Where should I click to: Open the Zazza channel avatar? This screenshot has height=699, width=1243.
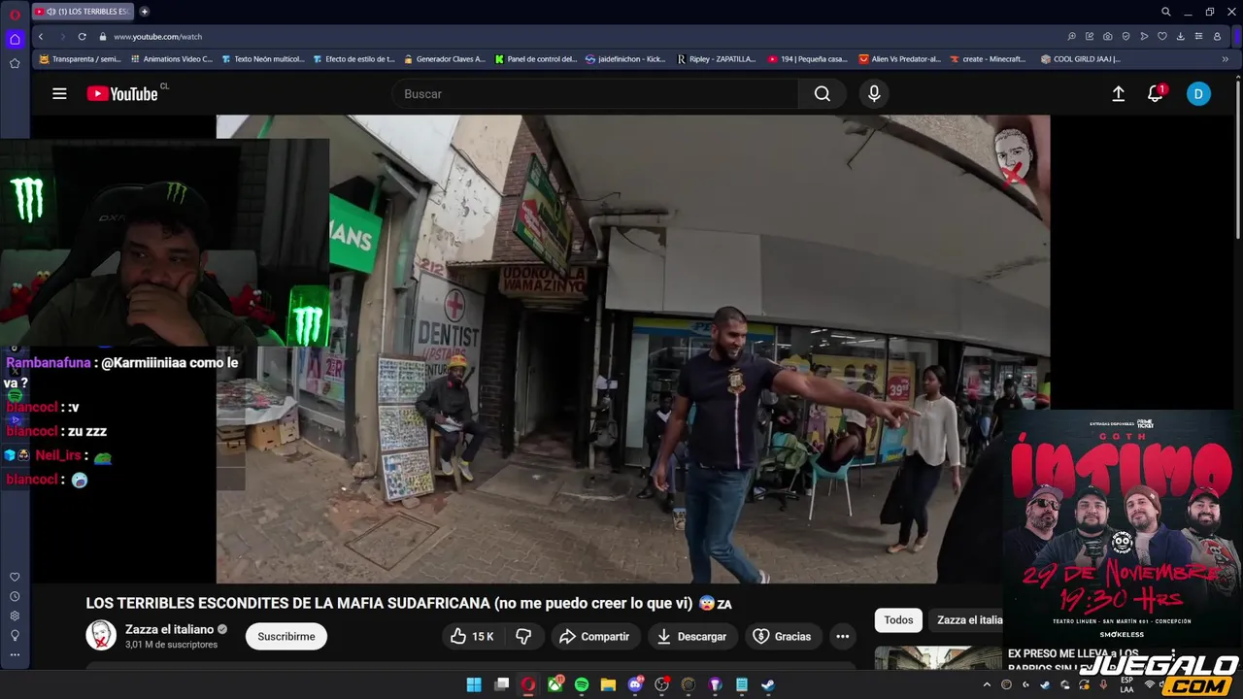(x=101, y=636)
